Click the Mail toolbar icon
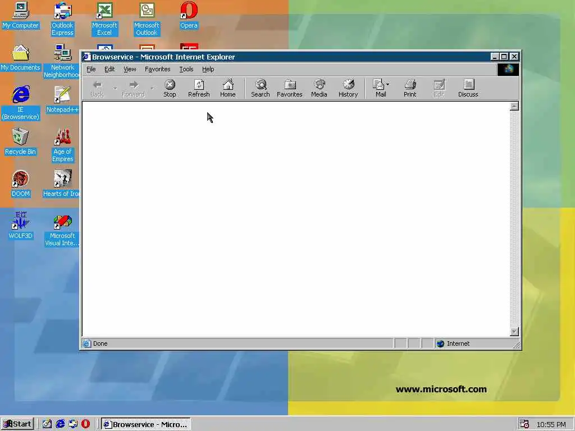The width and height of the screenshot is (575, 431). point(379,88)
